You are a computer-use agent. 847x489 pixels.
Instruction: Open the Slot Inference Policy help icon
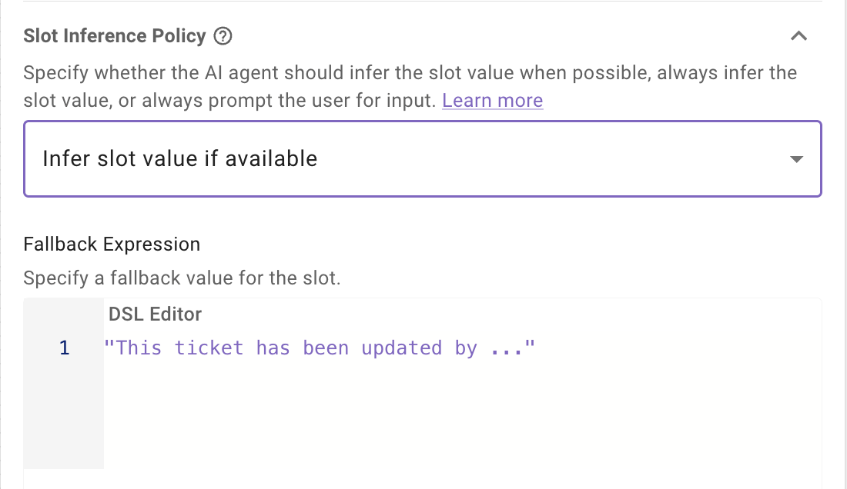pos(223,36)
